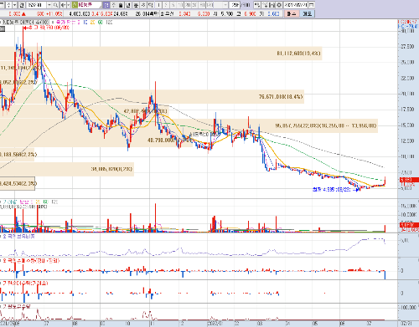
Task: Click the volume pane title label
Action: (11, 202)
